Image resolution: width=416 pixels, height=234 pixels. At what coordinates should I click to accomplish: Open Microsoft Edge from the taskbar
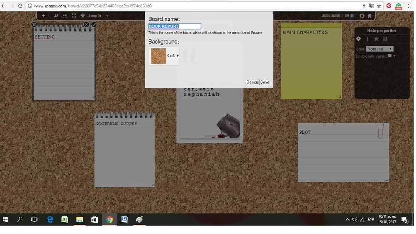point(50,220)
